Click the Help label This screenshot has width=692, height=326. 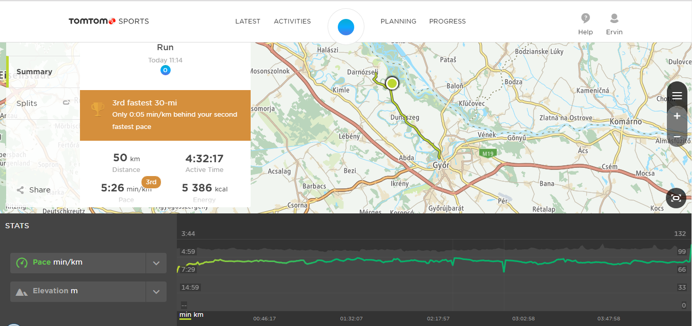tap(585, 32)
